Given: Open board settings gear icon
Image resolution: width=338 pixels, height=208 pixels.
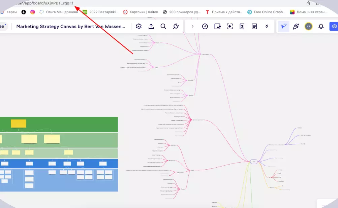Looking at the screenshot, I should coord(139,27).
